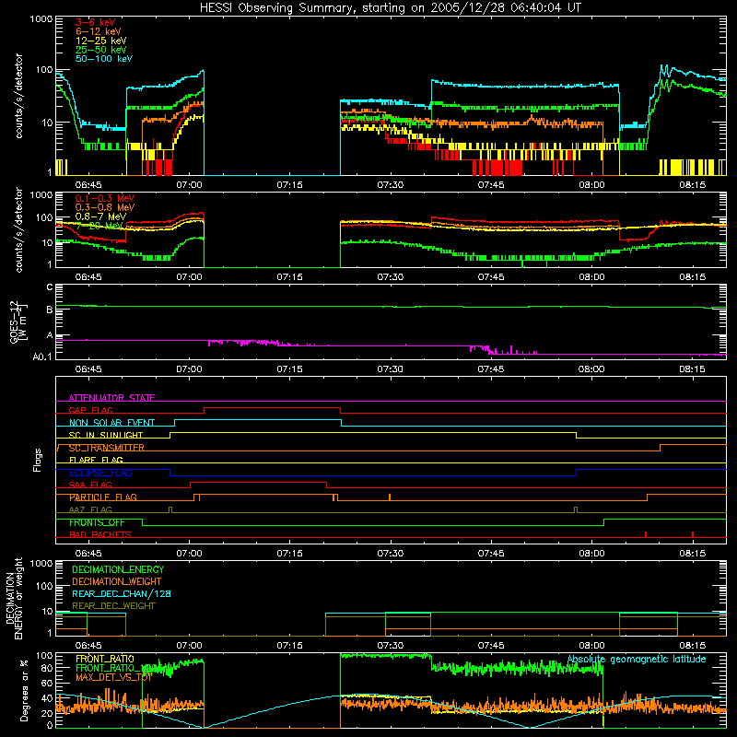Screen dimensions: 737x737
Task: Click the 'DECIMATION ENERGY or weight' axis title
Action: point(14,599)
